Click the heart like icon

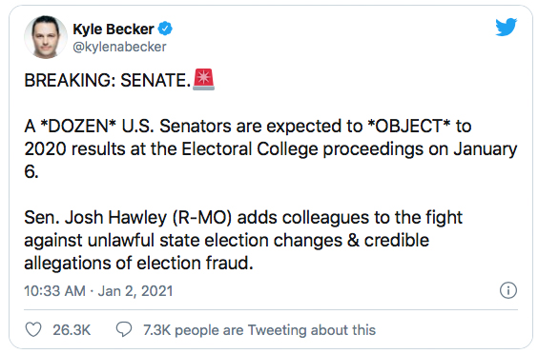pyautogui.click(x=33, y=329)
